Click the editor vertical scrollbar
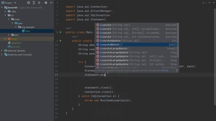 click(215, 57)
